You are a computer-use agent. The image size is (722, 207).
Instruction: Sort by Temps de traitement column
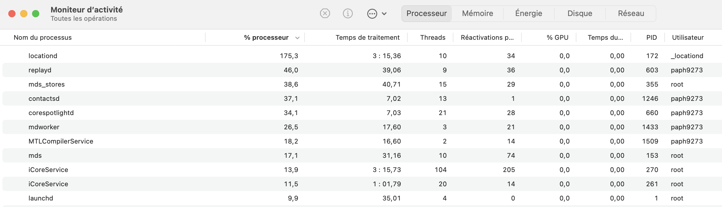point(367,38)
